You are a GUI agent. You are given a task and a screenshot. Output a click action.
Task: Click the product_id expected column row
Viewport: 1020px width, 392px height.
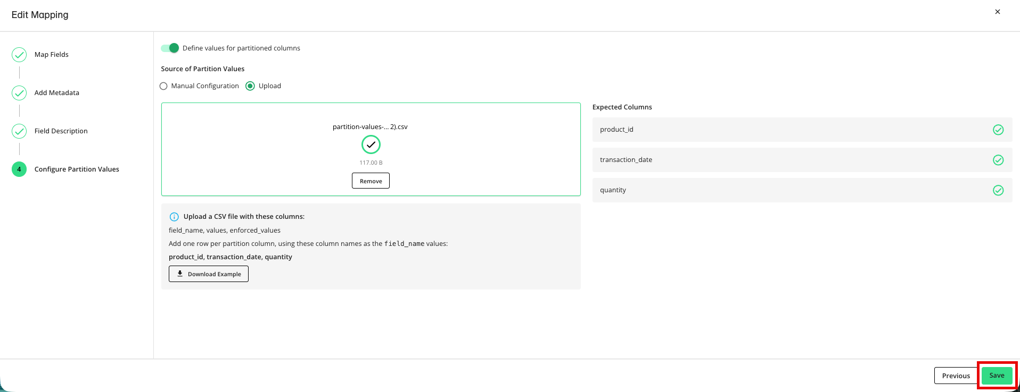802,130
